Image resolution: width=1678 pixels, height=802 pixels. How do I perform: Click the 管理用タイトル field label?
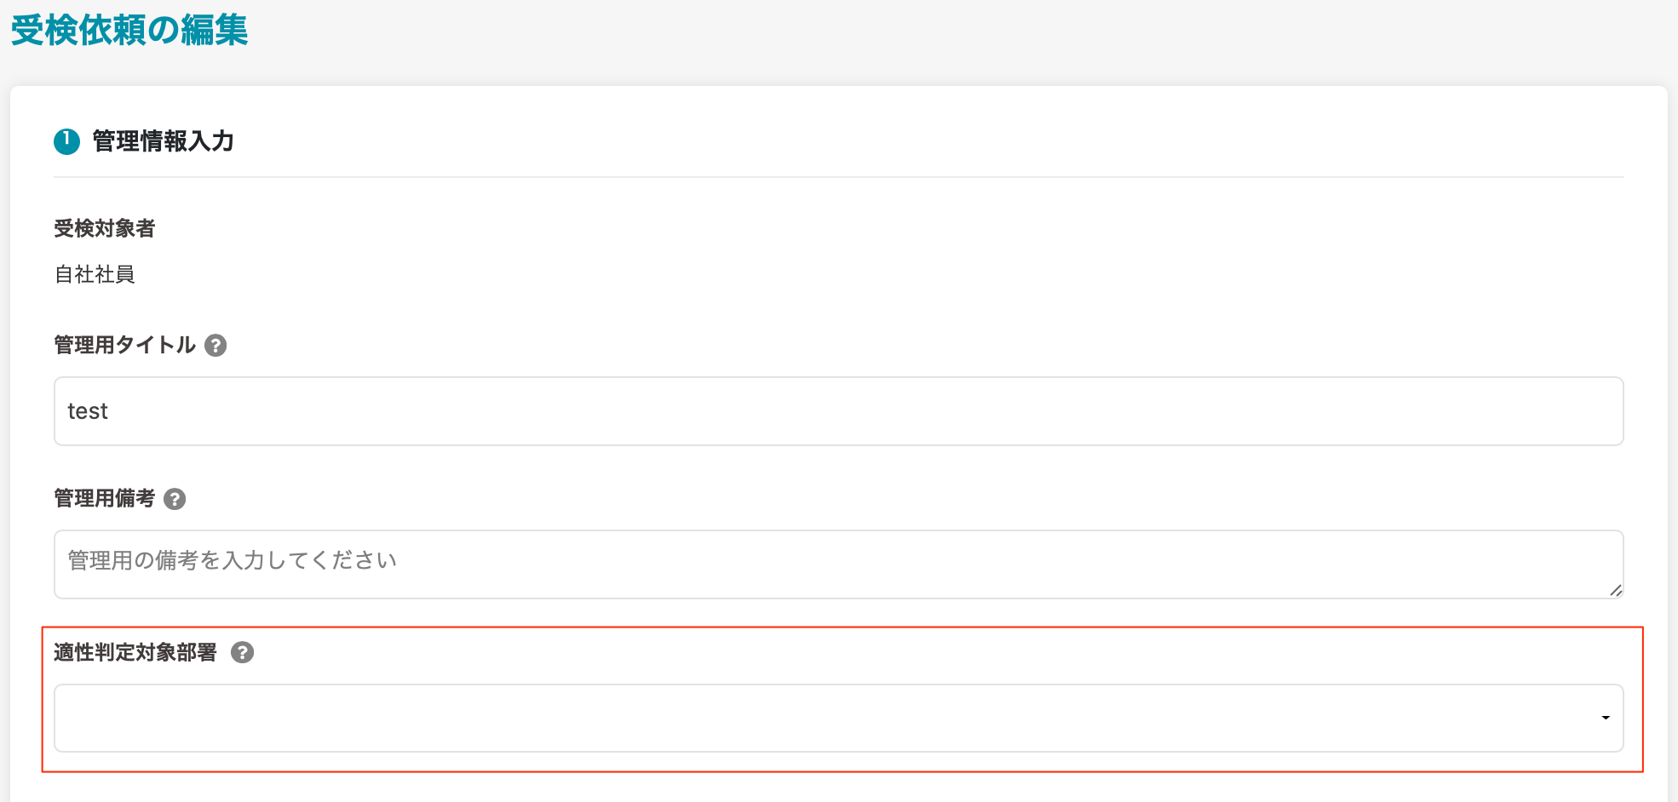pyautogui.click(x=124, y=346)
